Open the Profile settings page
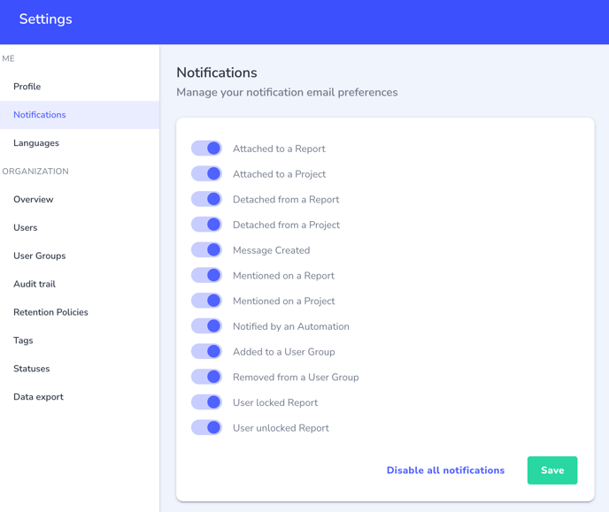The image size is (609, 512). [27, 87]
